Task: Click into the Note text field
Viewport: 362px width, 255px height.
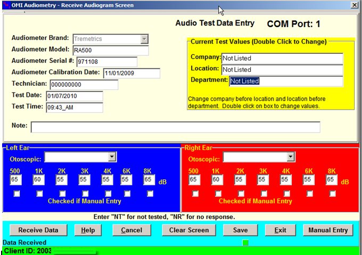Action: point(175,127)
